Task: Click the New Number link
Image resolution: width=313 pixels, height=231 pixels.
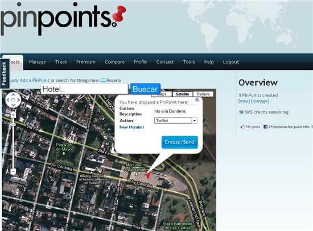Action: (x=132, y=127)
